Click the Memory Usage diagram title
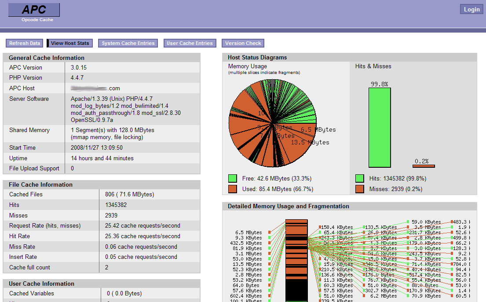Viewport: 486px width, 302px height. tap(247, 66)
